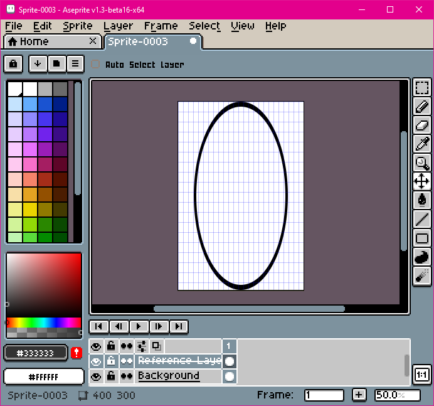This screenshot has height=406, width=434.
Task: Select the Move tool
Action: [422, 181]
